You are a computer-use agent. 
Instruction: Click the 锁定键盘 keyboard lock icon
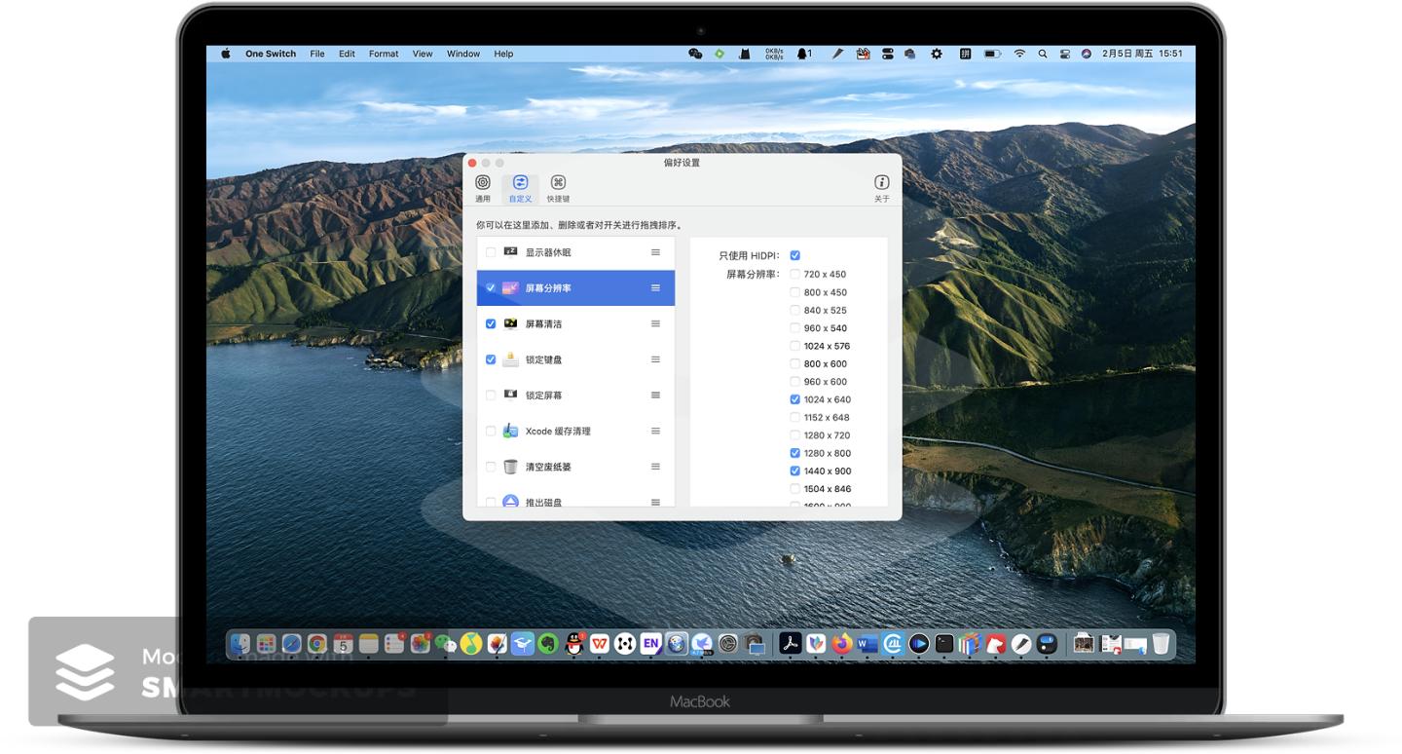pyautogui.click(x=510, y=358)
